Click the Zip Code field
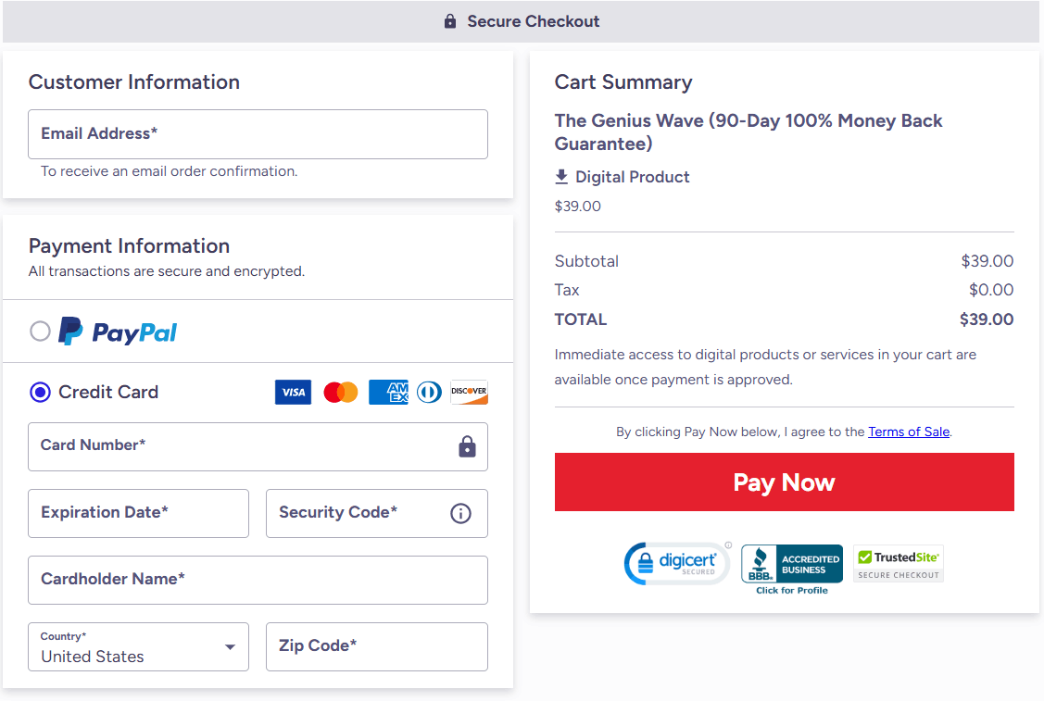The width and height of the screenshot is (1044, 701). click(x=376, y=646)
